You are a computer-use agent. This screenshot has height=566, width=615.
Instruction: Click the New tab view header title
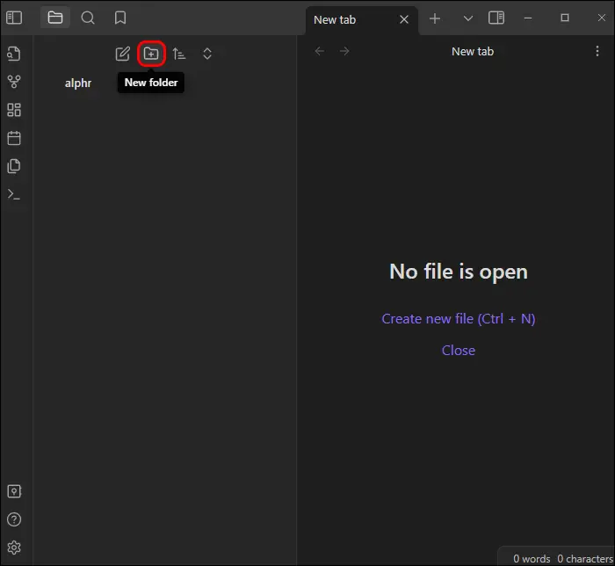[x=473, y=51]
